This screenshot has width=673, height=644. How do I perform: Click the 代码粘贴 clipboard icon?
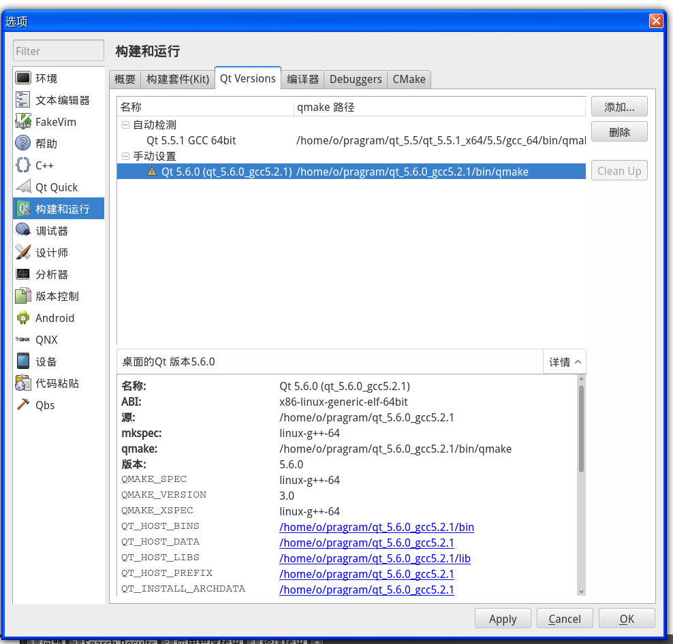[x=23, y=383]
